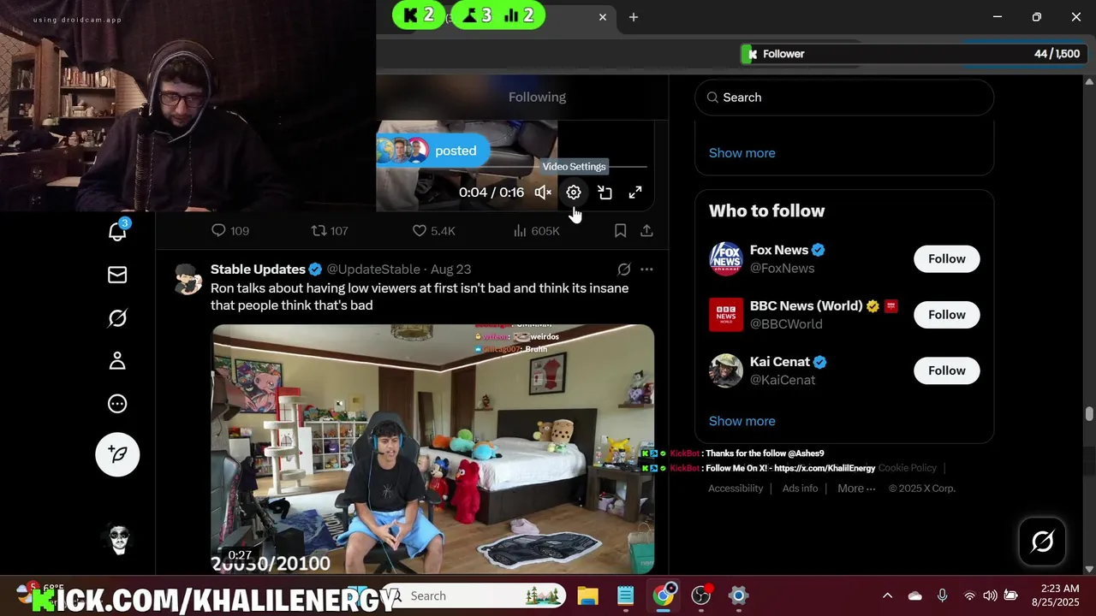Open the Profile icon in sidebar
Viewport: 1096px width, 616px height.
117,361
